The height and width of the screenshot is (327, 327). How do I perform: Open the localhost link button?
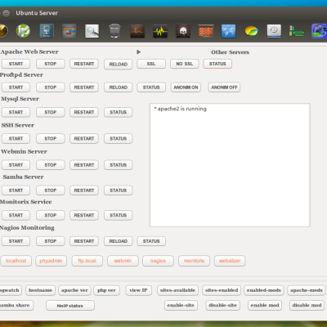(x=16, y=261)
